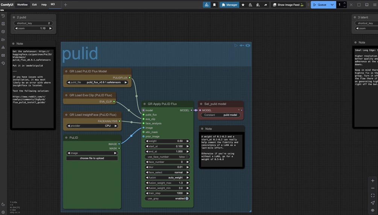
Task: Increase zoom 1.10 with right arrow
Action: pyautogui.click(x=50, y=29)
